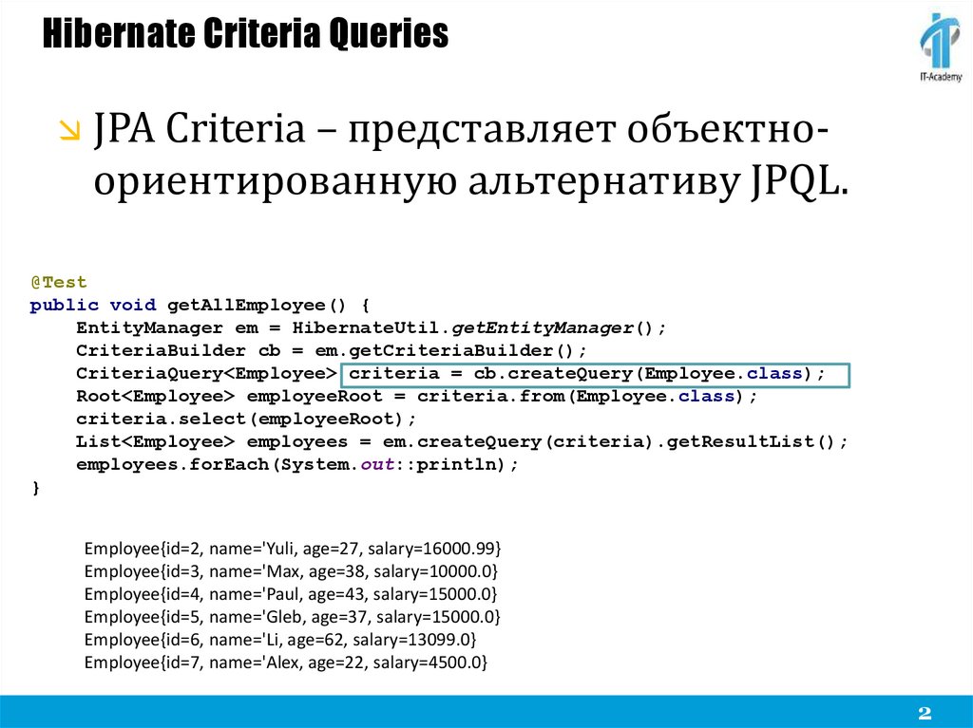This screenshot has width=973, height=728.
Task: Click the Hibernate Criteria Queries title
Action: click(245, 33)
